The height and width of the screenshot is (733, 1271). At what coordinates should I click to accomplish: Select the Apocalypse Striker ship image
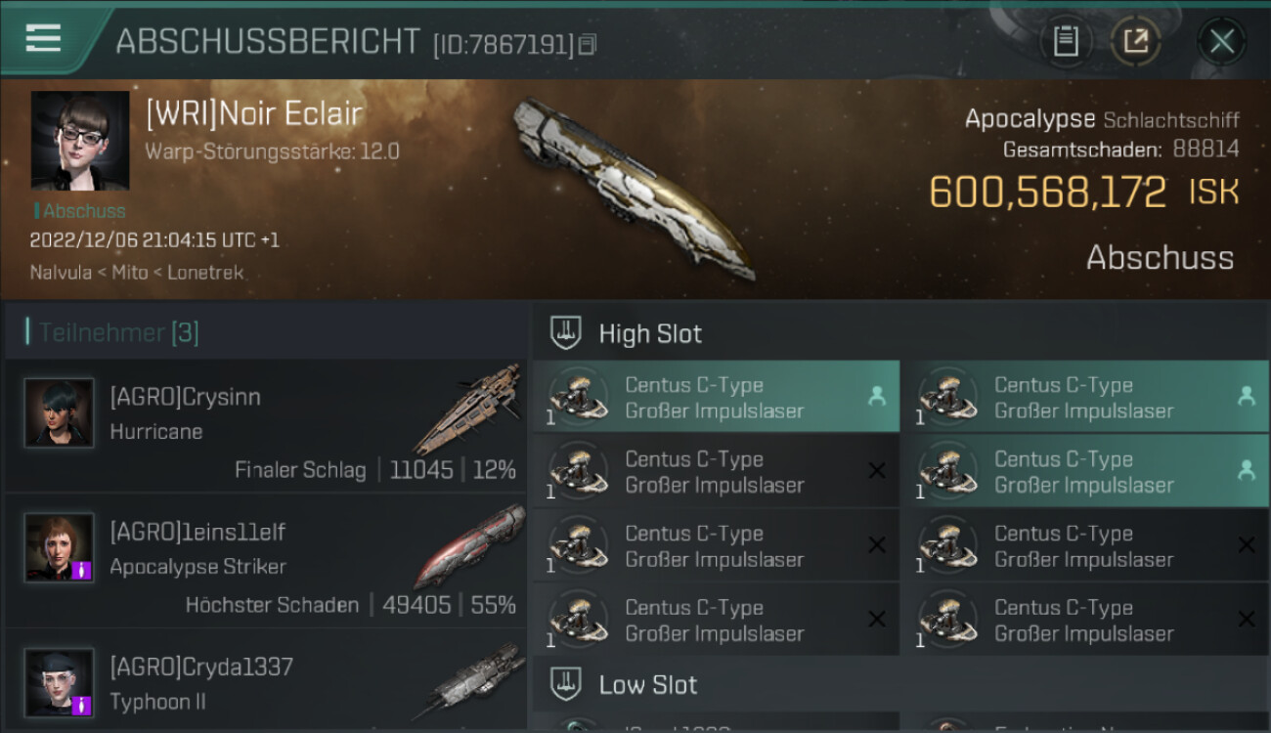click(467, 545)
